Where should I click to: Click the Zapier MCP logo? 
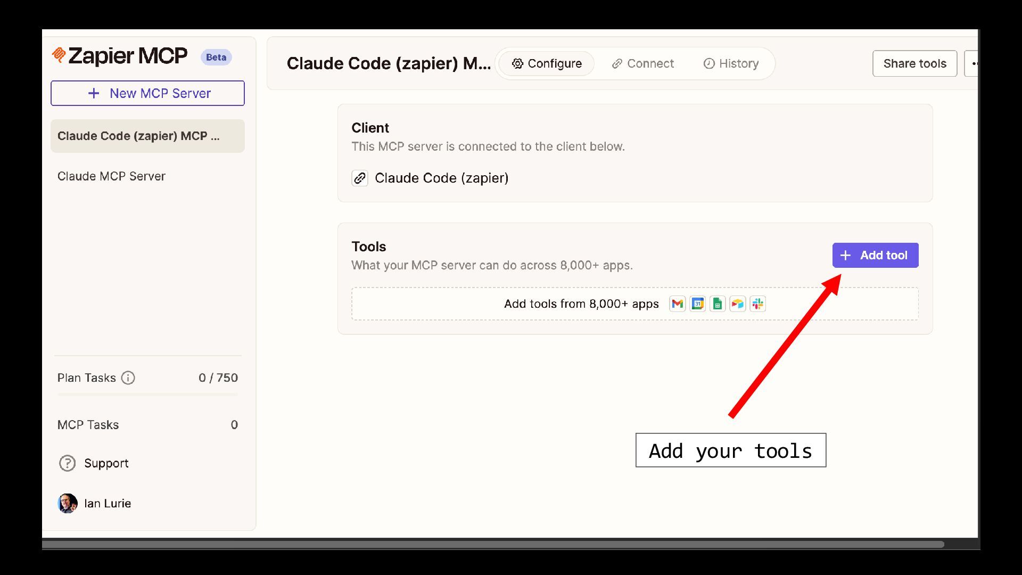click(x=120, y=56)
